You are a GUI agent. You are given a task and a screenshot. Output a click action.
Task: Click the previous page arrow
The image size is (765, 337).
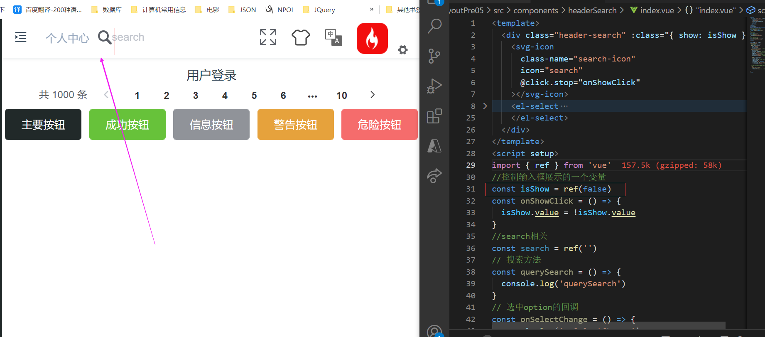[106, 95]
